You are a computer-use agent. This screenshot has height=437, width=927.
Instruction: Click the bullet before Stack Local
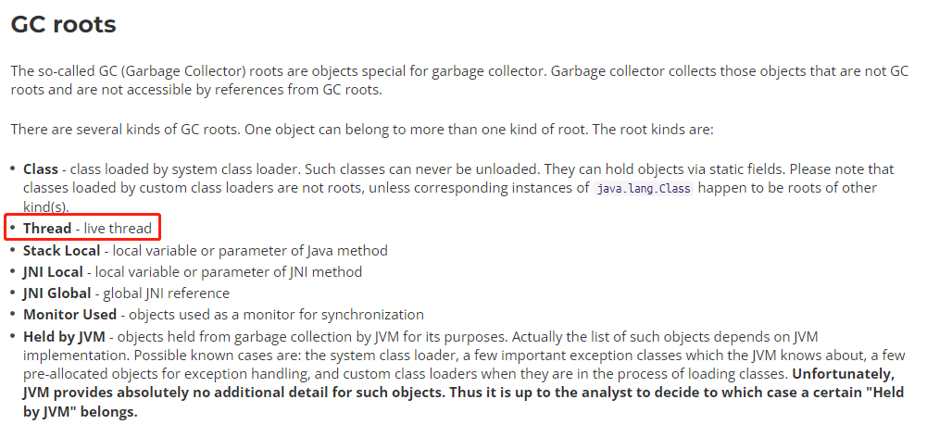pyautogui.click(x=13, y=251)
